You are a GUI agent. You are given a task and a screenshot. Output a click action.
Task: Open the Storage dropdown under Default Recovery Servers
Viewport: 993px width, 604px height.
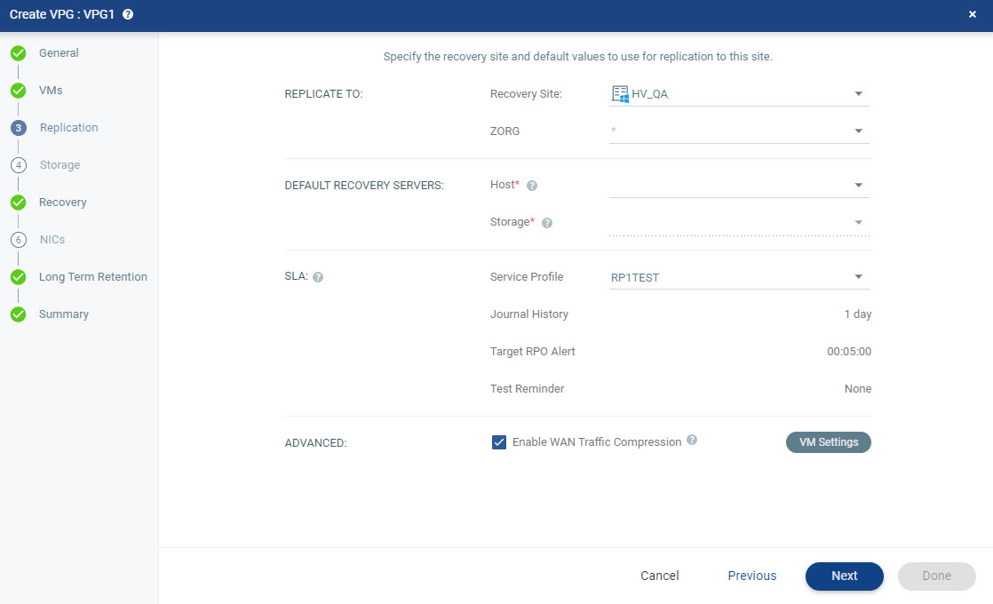click(x=739, y=223)
